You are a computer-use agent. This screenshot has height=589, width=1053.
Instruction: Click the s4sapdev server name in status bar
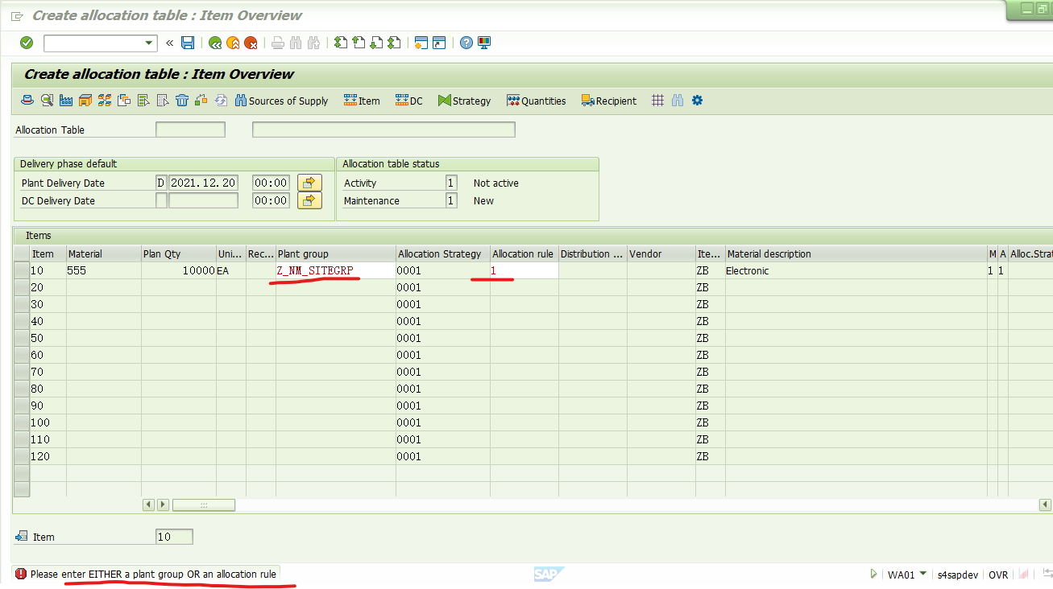(x=958, y=575)
